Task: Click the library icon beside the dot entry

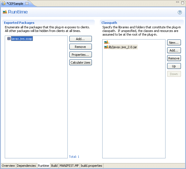Action: 106,42
